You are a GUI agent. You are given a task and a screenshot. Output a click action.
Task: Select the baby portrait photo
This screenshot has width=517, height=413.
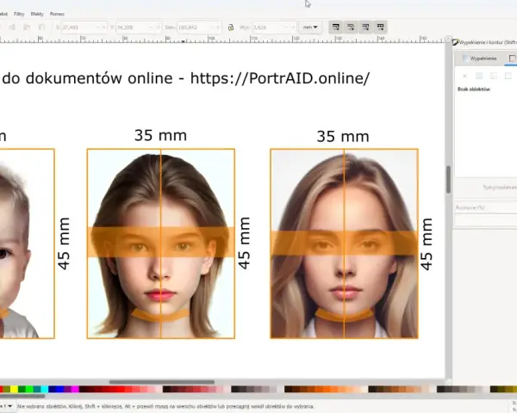pos(27,243)
